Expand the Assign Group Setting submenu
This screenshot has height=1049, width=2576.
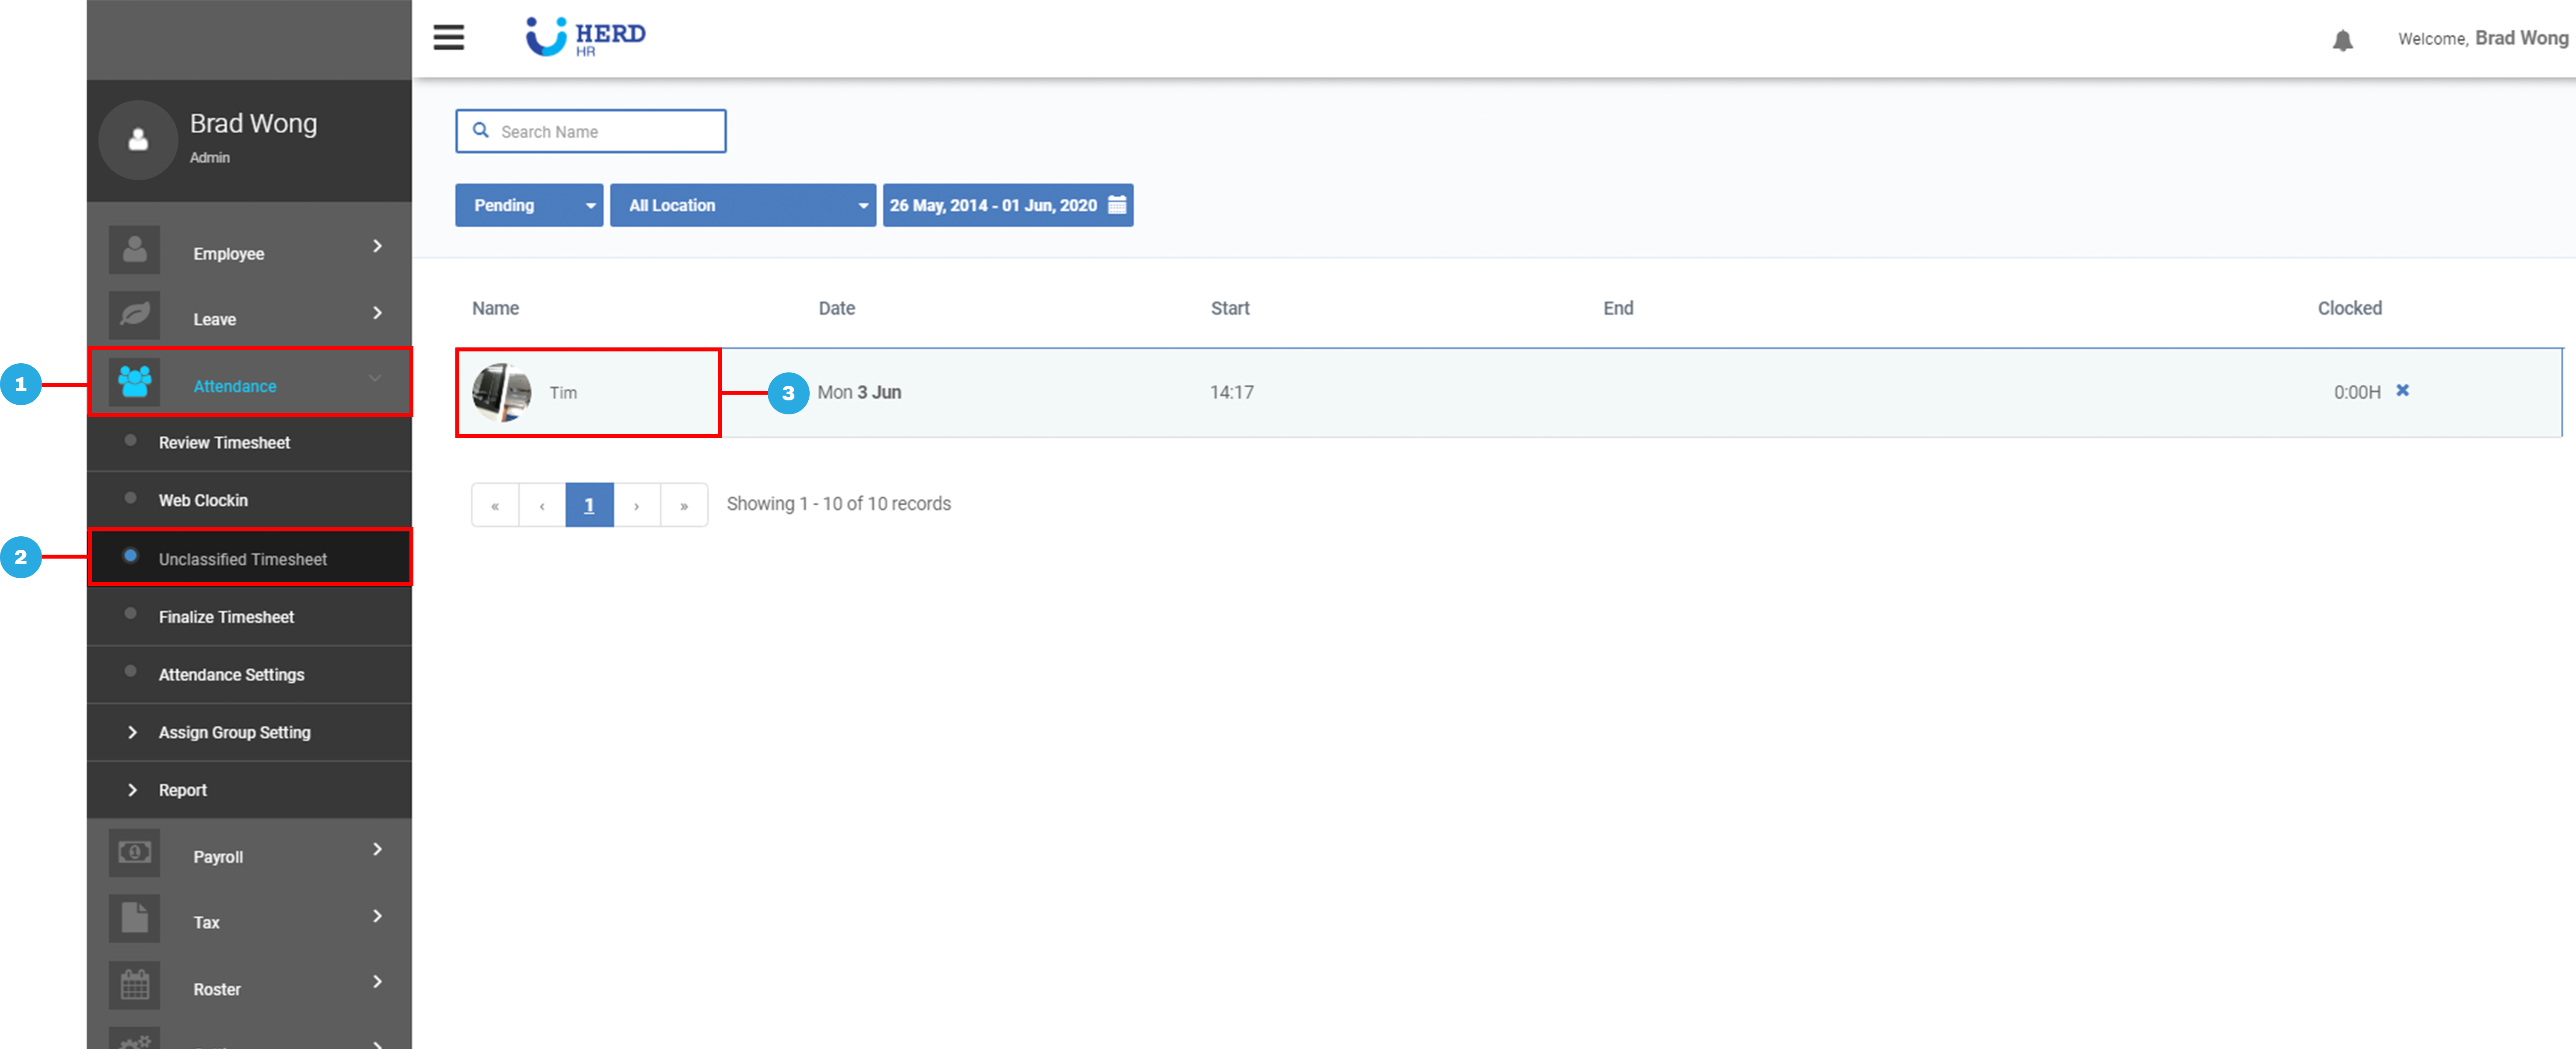pos(234,732)
